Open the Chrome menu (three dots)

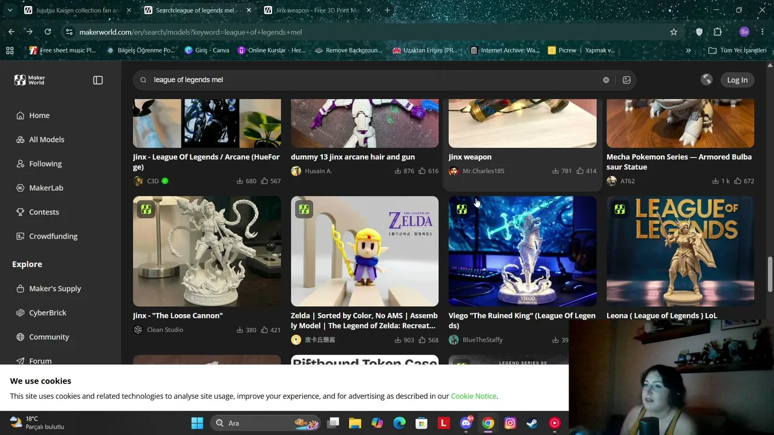pos(763,32)
